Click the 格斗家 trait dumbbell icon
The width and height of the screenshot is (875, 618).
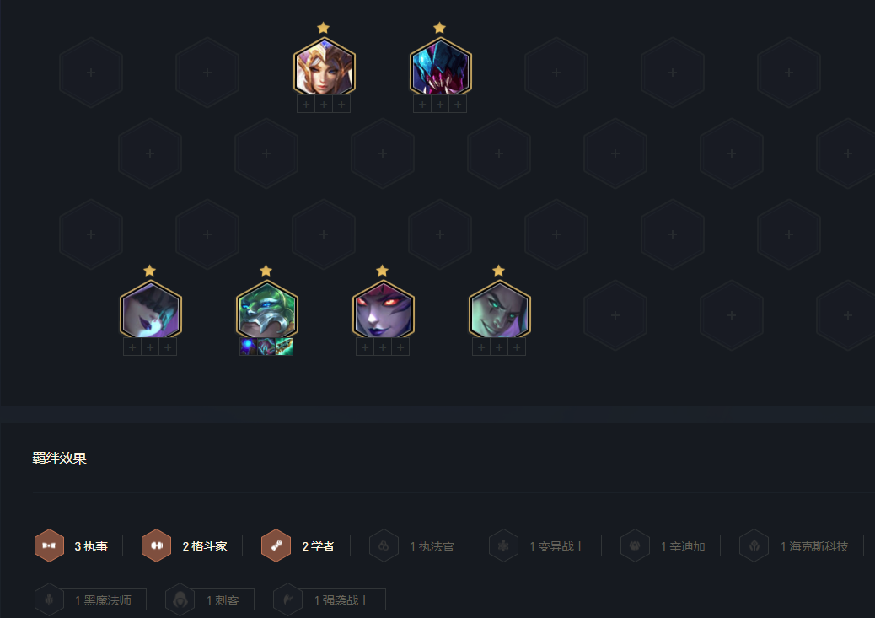point(156,545)
